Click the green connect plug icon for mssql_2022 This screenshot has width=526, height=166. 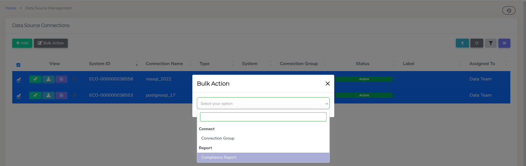(35, 79)
